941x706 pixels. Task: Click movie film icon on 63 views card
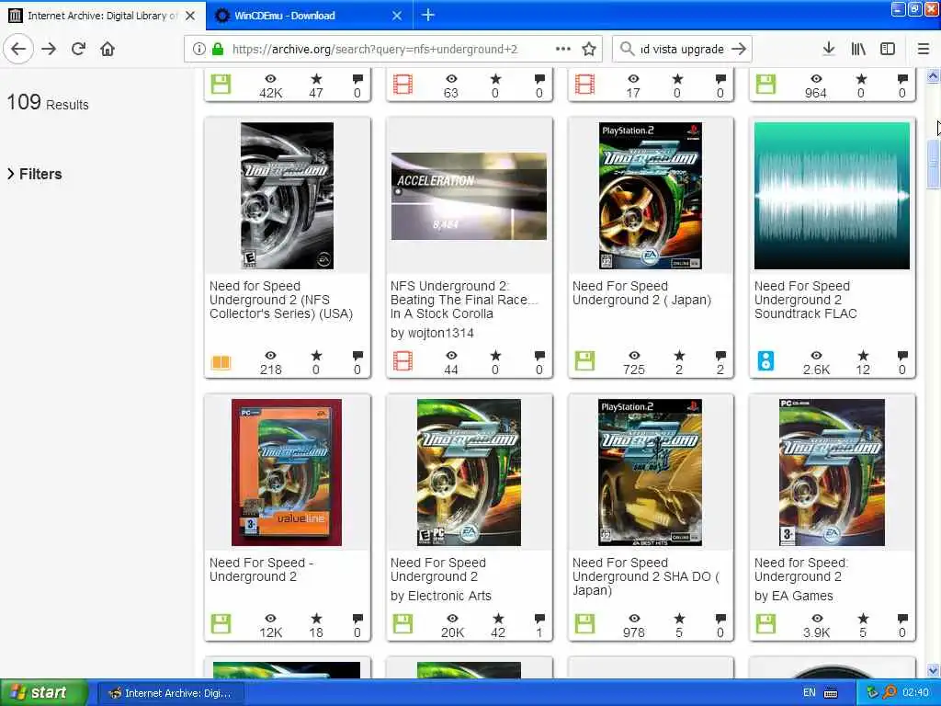[x=402, y=84]
